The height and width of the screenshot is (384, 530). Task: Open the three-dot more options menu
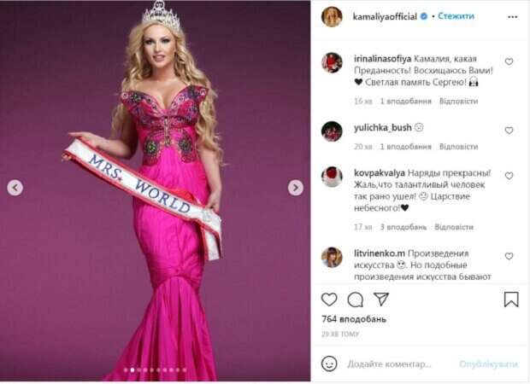click(x=512, y=16)
